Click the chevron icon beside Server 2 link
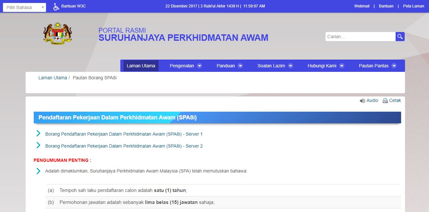The image size is (429, 212). 38,145
